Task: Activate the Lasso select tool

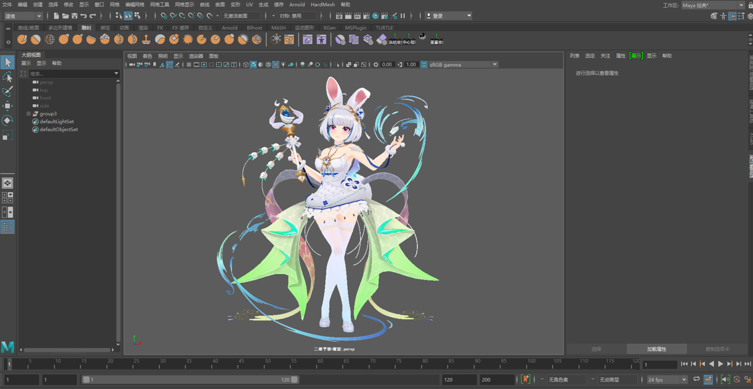Action: 8,77
